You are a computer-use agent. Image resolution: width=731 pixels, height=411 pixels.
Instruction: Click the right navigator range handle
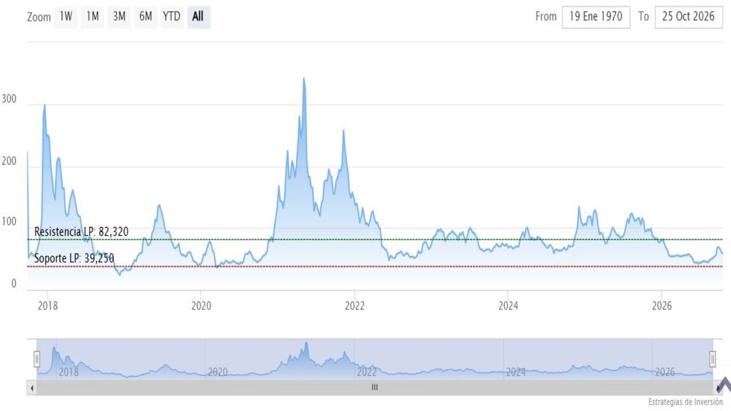(712, 359)
